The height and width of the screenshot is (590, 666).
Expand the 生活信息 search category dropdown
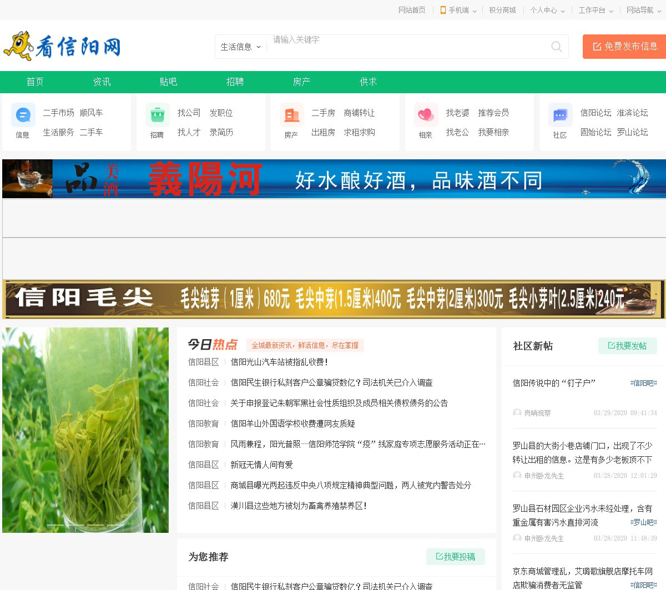click(x=240, y=47)
